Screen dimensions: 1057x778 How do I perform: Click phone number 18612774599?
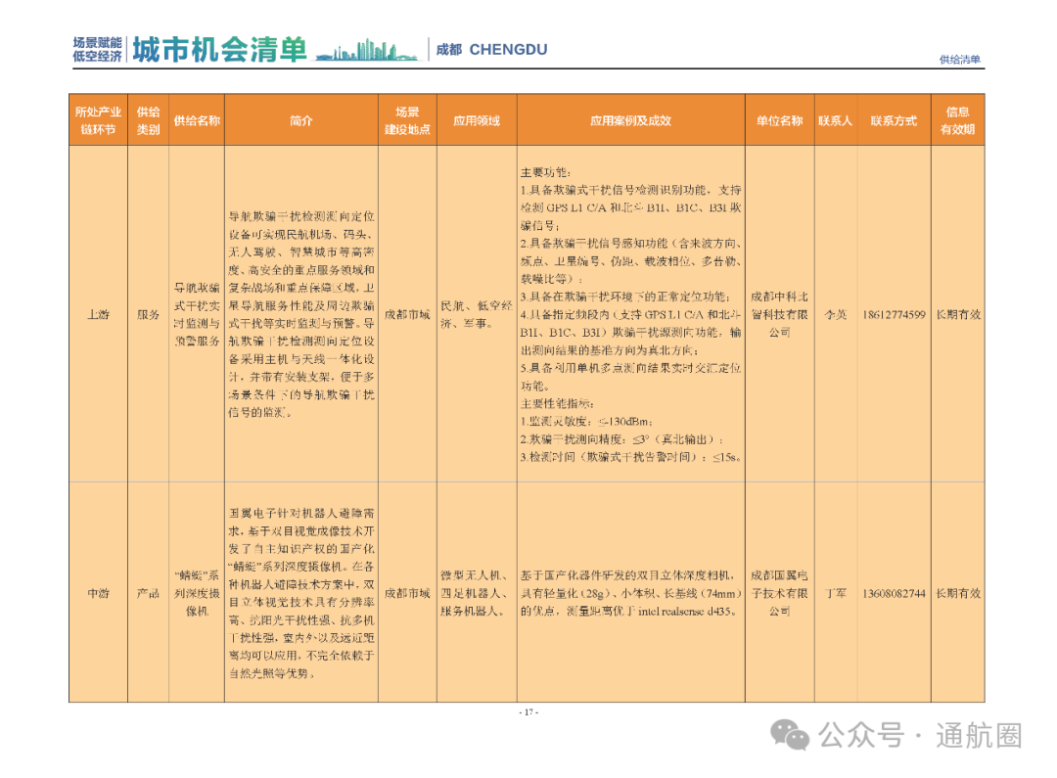tap(894, 314)
